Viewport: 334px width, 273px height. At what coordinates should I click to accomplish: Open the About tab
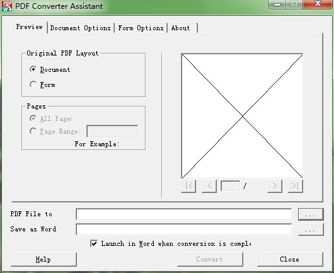pos(183,28)
